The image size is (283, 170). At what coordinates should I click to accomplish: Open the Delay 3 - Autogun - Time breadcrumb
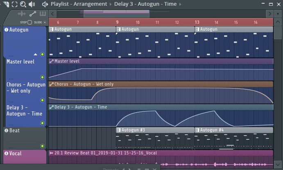pos(145,4)
